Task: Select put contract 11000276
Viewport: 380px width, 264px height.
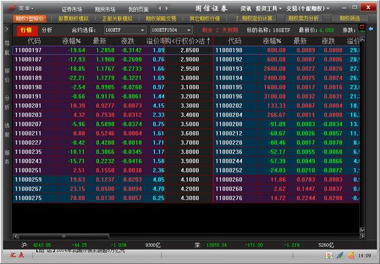Action: (x=229, y=198)
